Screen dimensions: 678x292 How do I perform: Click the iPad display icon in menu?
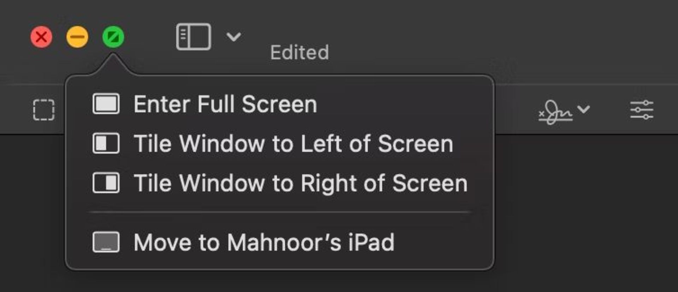pos(106,242)
